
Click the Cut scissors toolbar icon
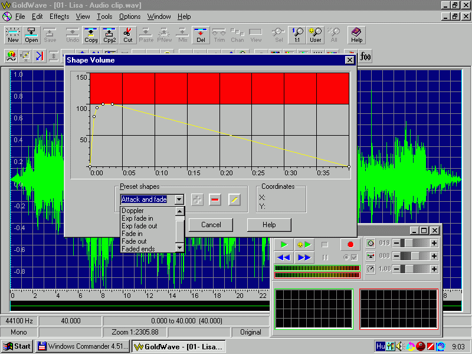(127, 35)
